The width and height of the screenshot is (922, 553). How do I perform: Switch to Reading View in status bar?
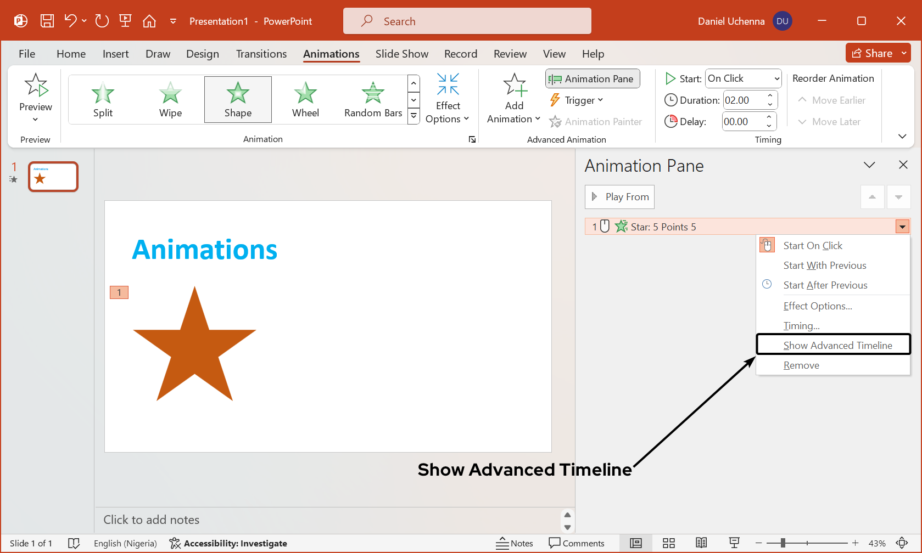[x=701, y=543]
